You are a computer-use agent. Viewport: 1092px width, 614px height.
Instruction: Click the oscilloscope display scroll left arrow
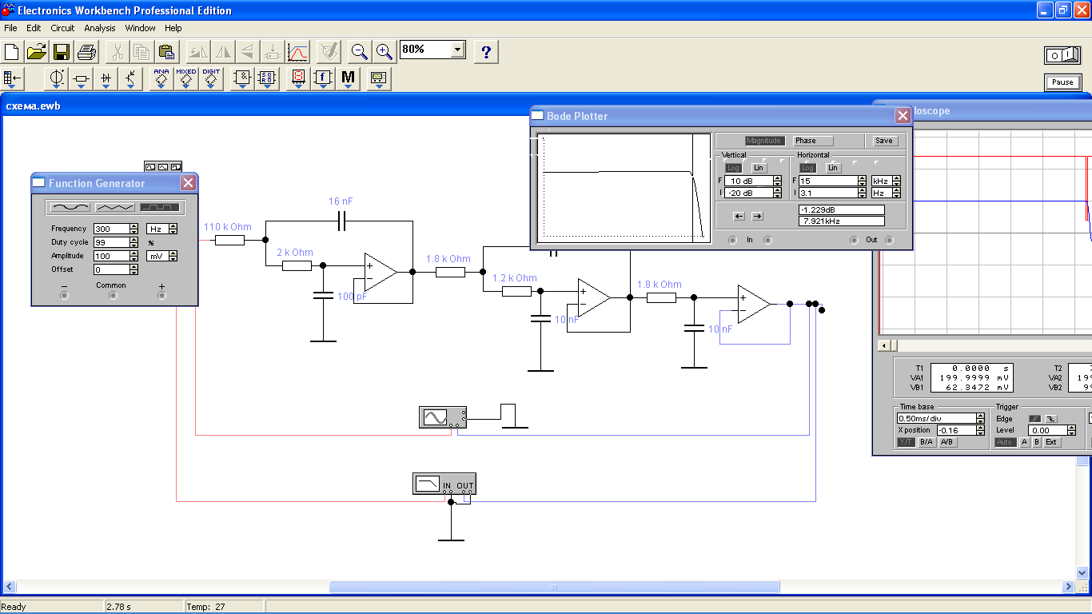click(883, 345)
